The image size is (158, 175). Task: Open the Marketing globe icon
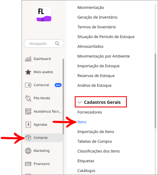[x=28, y=151]
